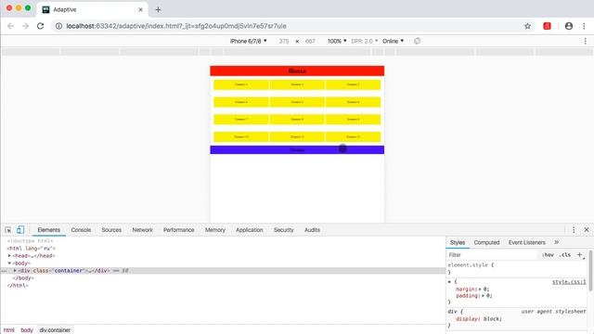Click the blue footer block in page
Screen dimensions: 594x334
pos(297,150)
